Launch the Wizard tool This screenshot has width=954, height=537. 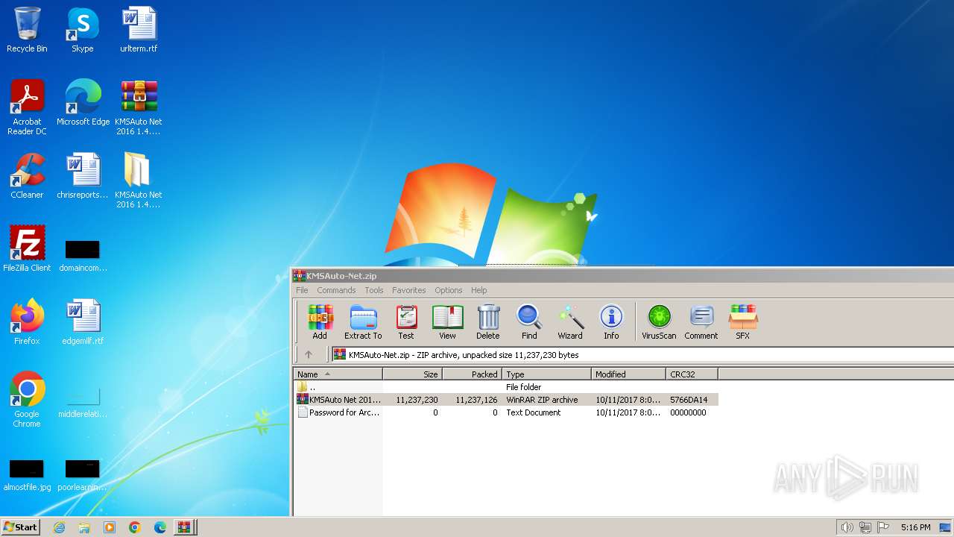(x=570, y=322)
